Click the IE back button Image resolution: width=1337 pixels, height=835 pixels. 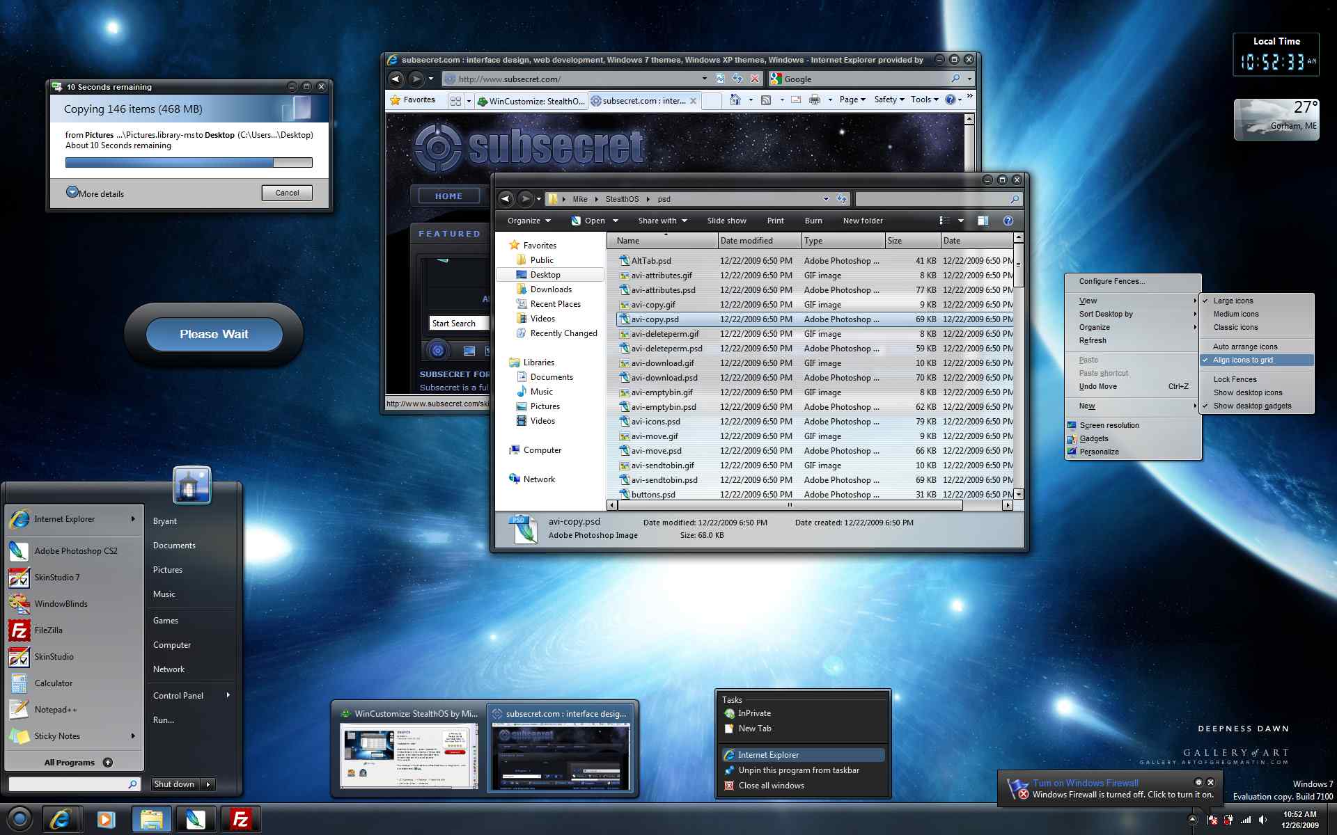[x=396, y=79]
